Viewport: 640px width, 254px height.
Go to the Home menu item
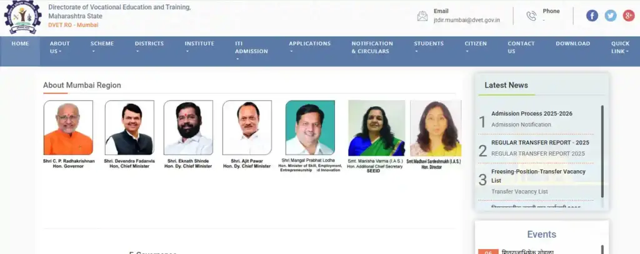[21, 44]
